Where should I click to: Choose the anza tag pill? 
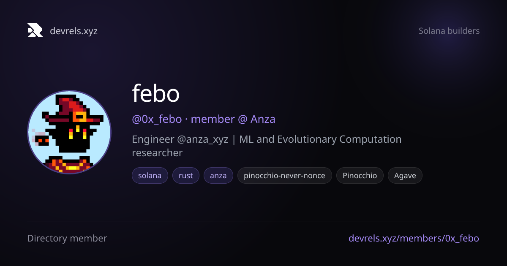click(x=218, y=176)
